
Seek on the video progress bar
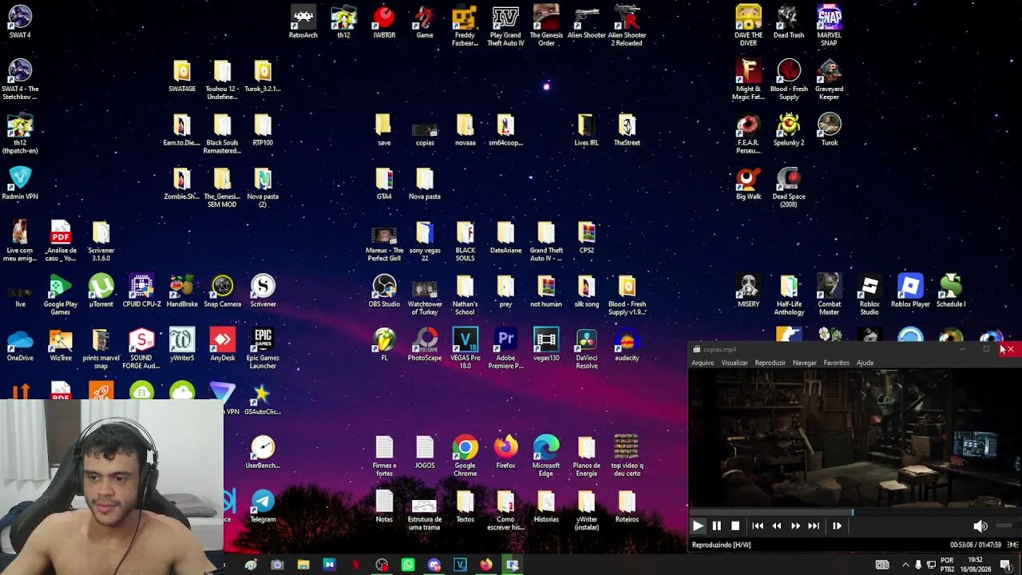point(854,512)
